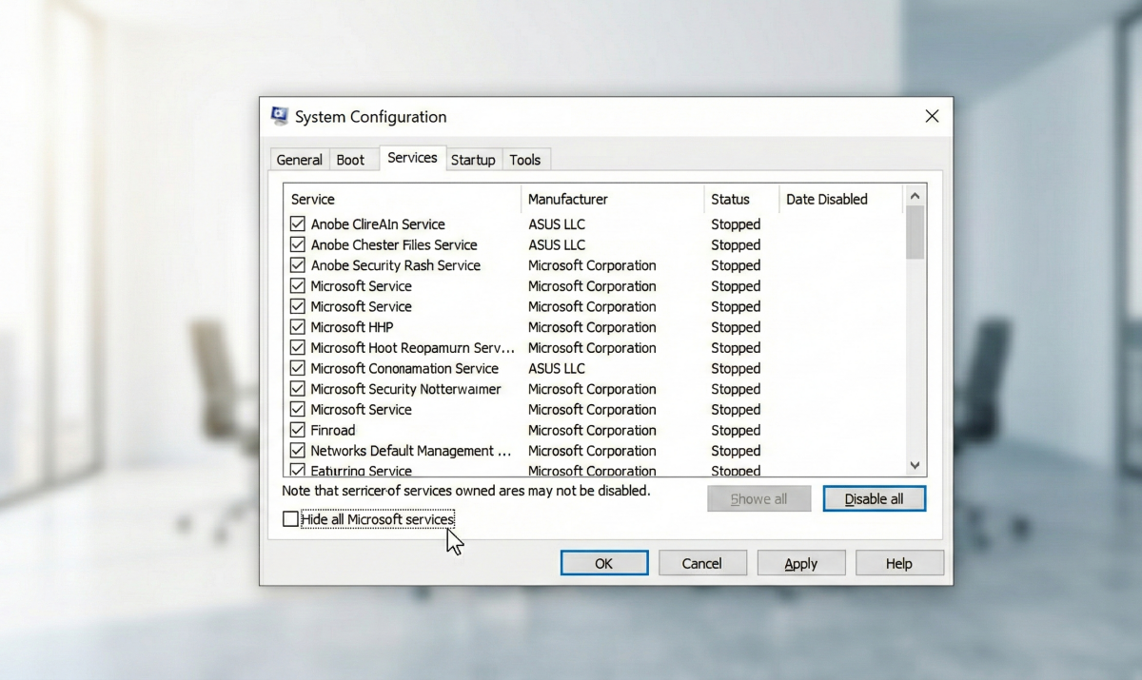
Task: Close the System Configuration window
Action: click(x=932, y=116)
